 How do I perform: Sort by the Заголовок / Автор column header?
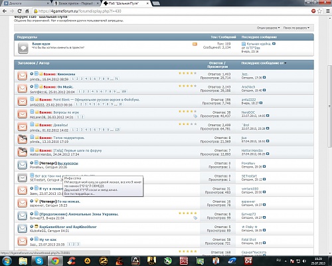pos(33,63)
